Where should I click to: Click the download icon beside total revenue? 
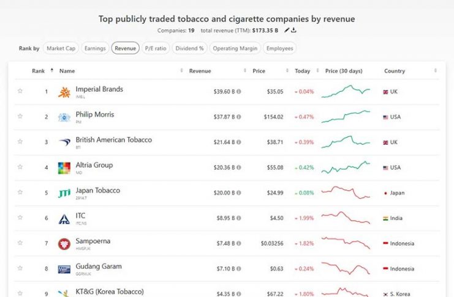pos(294,29)
